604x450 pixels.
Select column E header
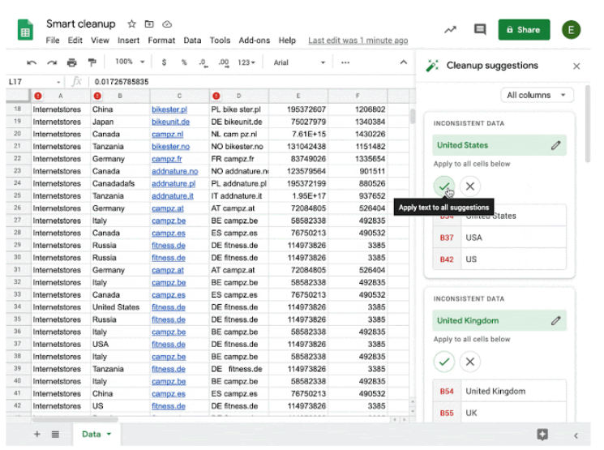298,96
